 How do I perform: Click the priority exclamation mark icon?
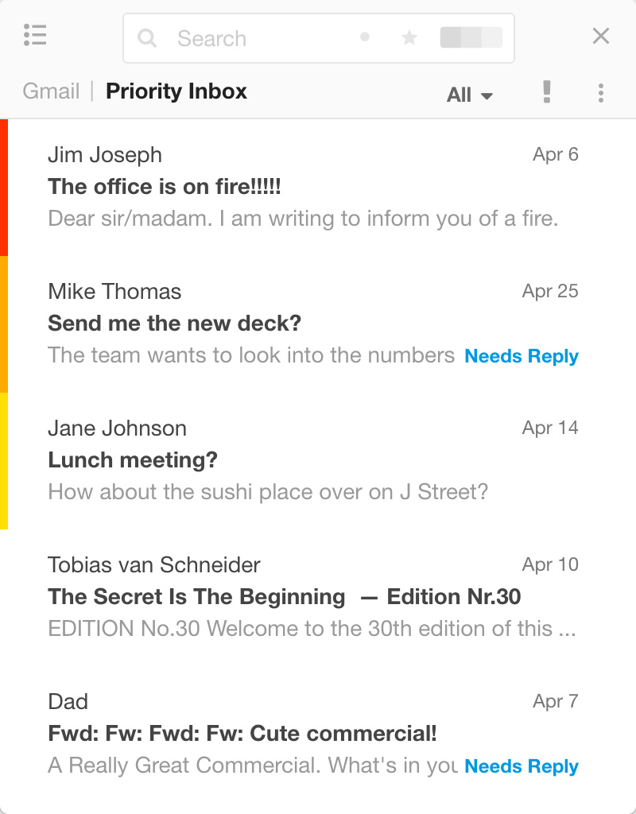click(x=546, y=92)
